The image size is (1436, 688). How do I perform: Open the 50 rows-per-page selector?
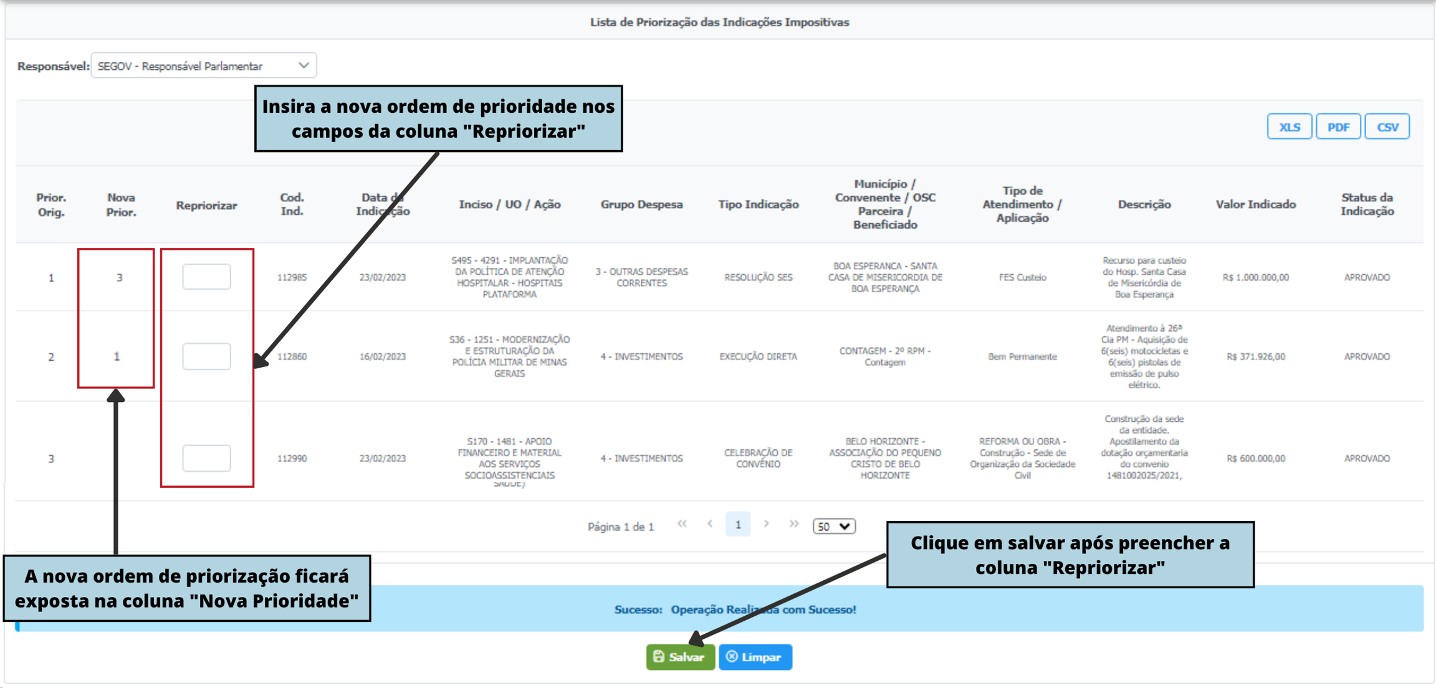click(x=833, y=527)
